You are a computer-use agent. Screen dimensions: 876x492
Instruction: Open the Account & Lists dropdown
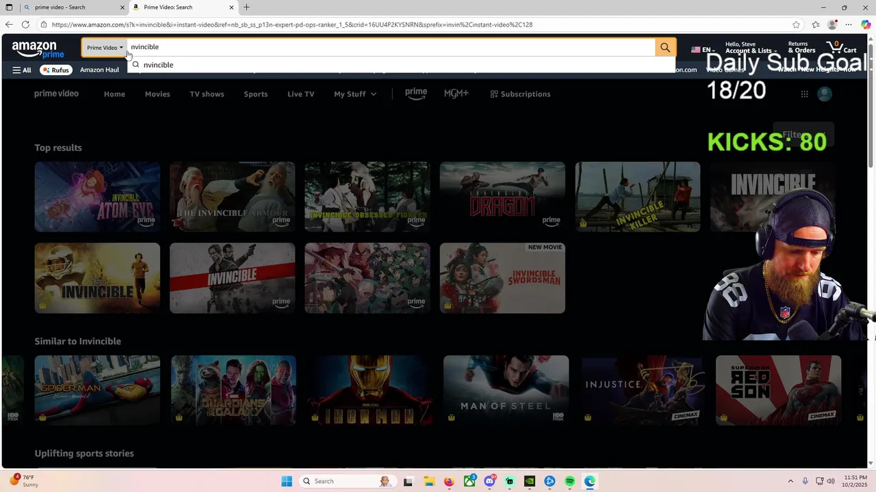click(751, 47)
